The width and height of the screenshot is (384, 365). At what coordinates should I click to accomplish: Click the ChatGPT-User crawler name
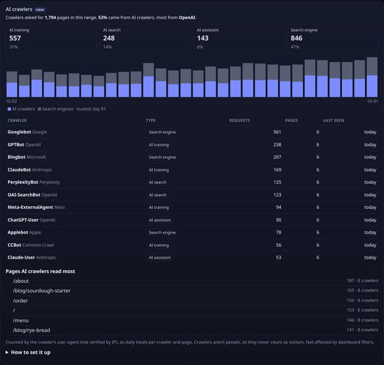coord(23,220)
